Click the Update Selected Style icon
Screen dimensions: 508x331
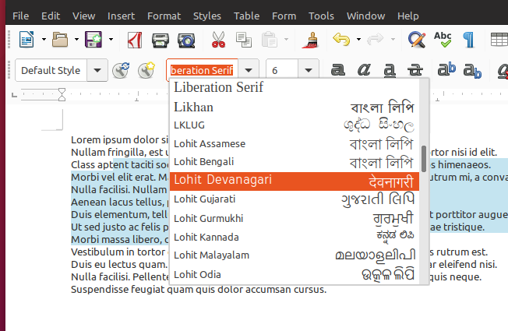(x=121, y=70)
